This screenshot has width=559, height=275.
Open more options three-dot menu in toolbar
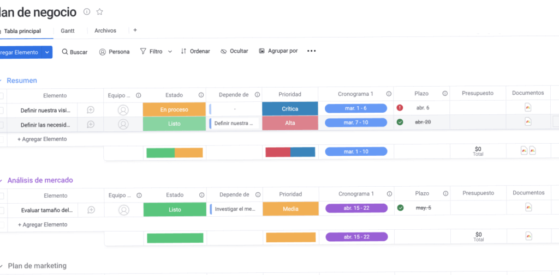tap(311, 51)
